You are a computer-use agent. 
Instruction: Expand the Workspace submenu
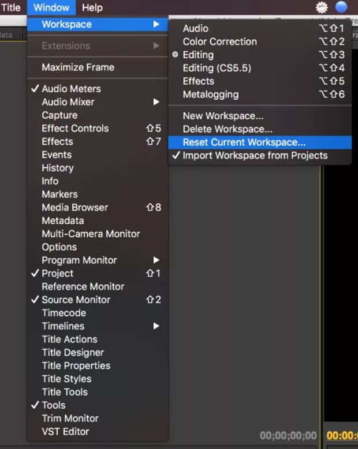click(x=98, y=24)
